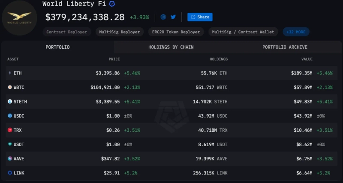Click the STETH token icon
Viewport: 343px width, 183px height.
point(10,101)
